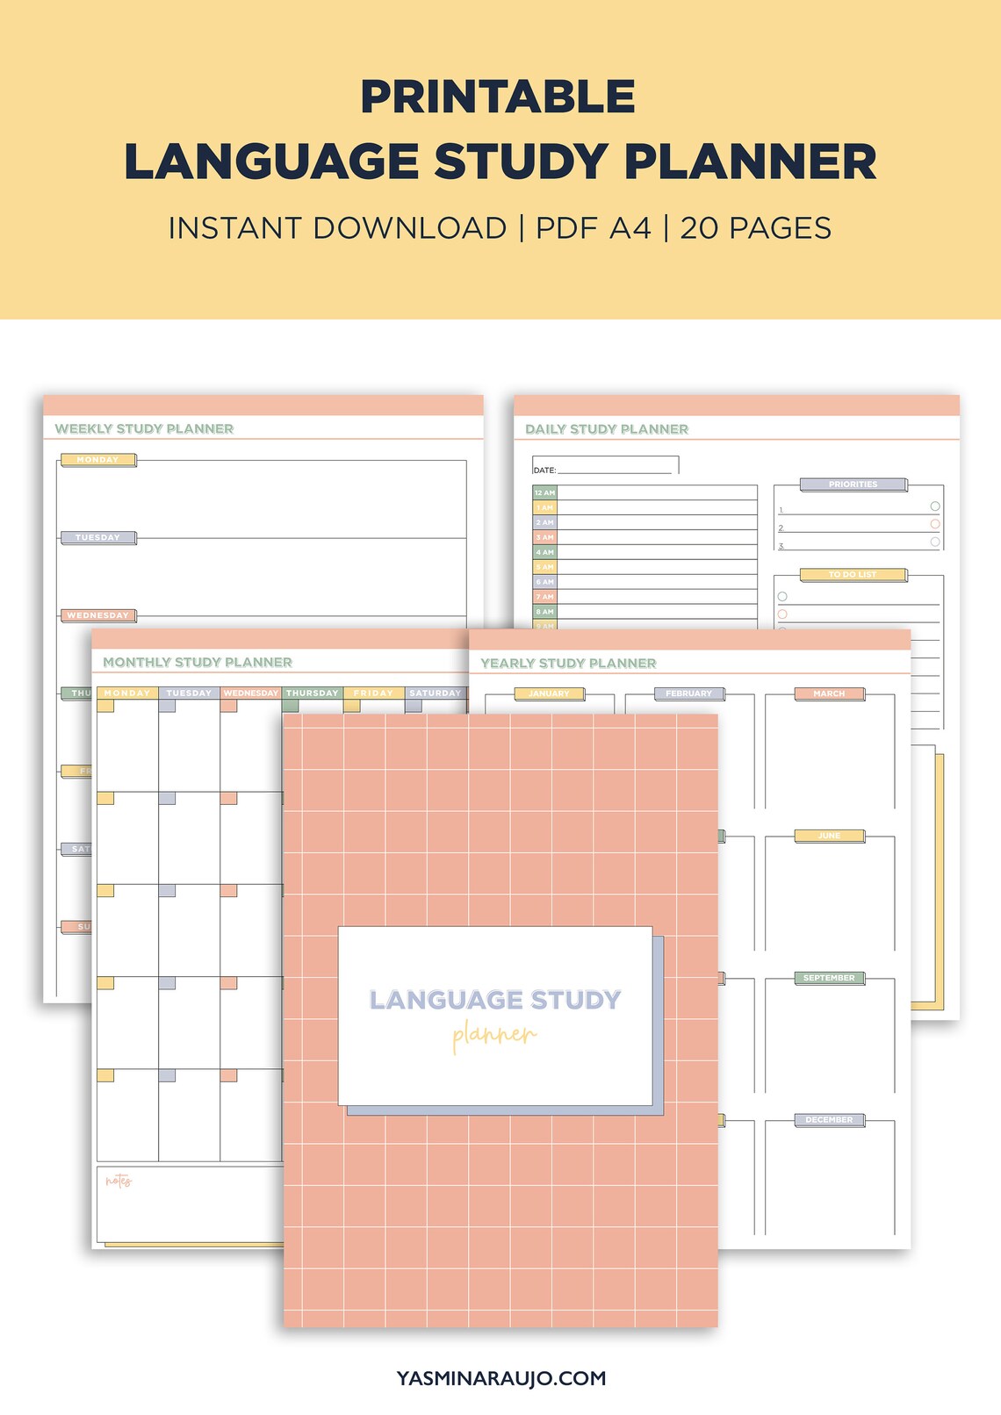Select the TUESDAY tab on the weekly planner

click(x=97, y=537)
